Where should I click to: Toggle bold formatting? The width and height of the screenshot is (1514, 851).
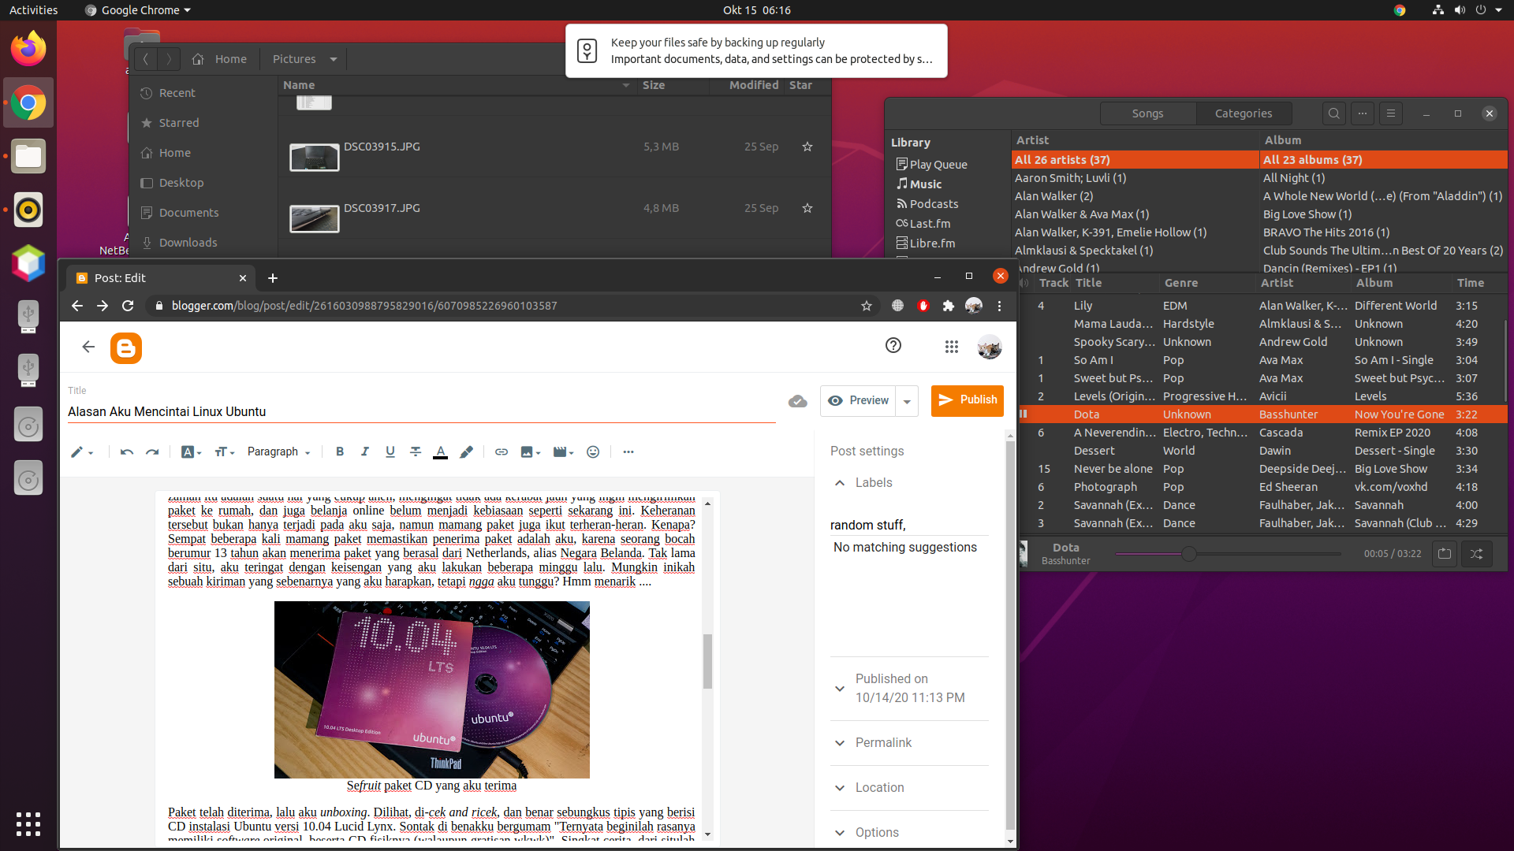pyautogui.click(x=340, y=452)
